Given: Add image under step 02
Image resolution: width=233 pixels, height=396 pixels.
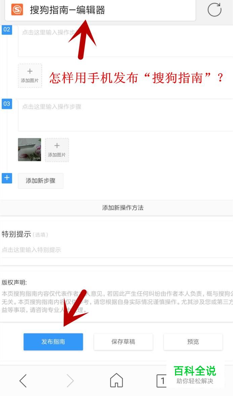Looking at the screenshot, I should (x=30, y=76).
